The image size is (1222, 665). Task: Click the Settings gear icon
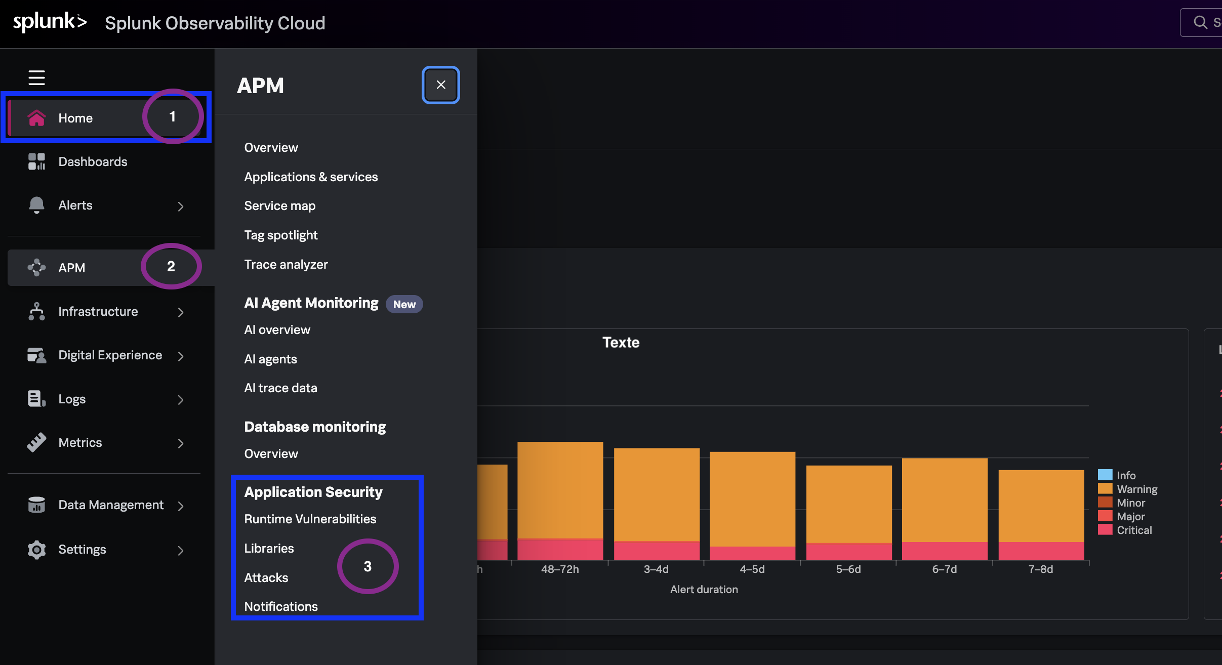pos(36,550)
